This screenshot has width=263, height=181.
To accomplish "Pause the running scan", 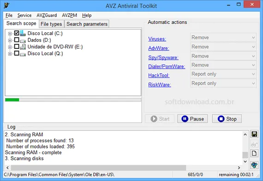I will [192, 119].
